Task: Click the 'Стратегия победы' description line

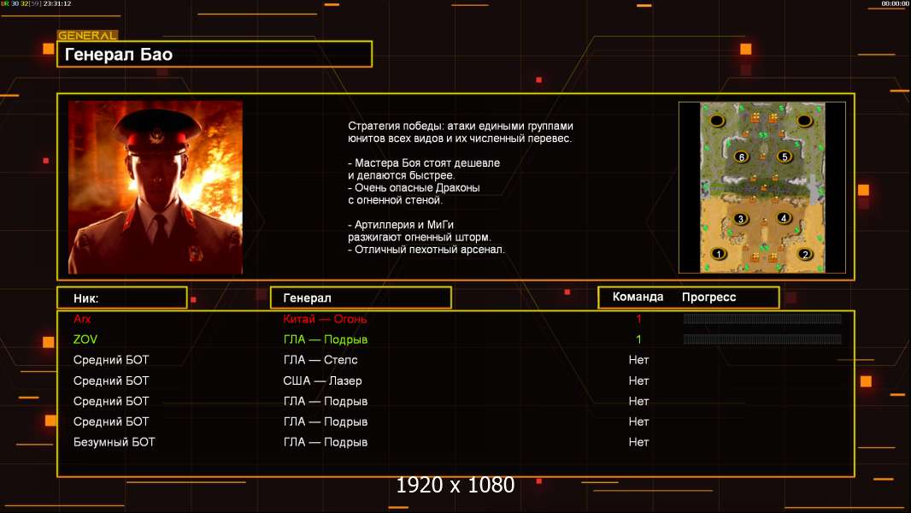Action: click(461, 126)
